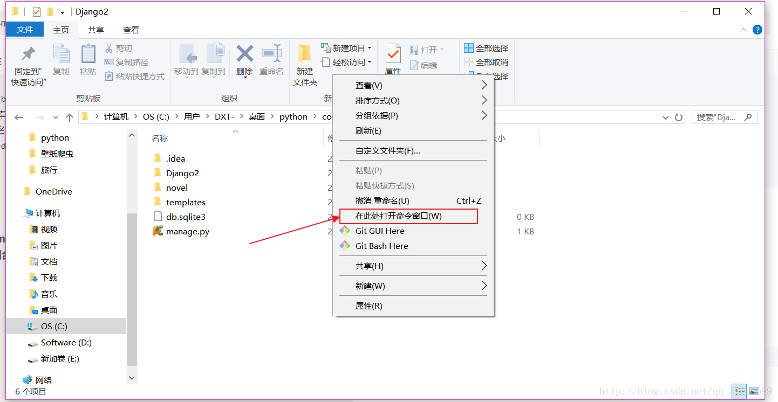This screenshot has width=778, height=402.
Task: Open the Quick Access Toolbar customize dropdown
Action: [x=63, y=12]
